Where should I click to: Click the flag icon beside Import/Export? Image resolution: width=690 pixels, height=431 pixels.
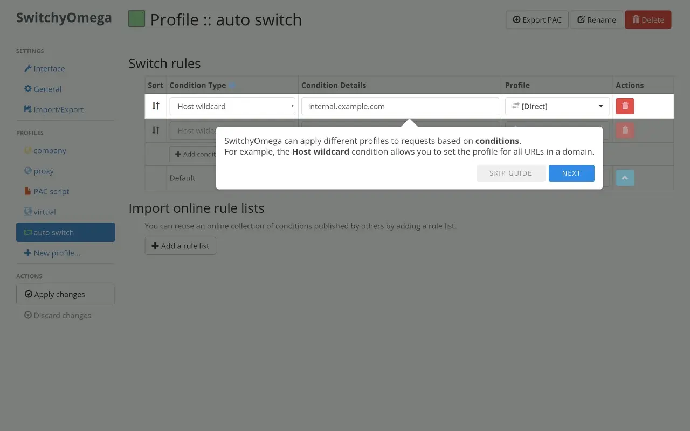pos(29,109)
